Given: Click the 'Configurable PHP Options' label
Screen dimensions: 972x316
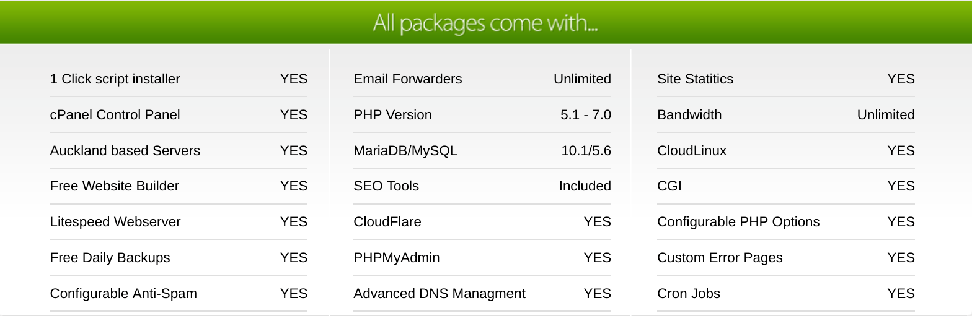Looking at the screenshot, I should click(x=738, y=222).
